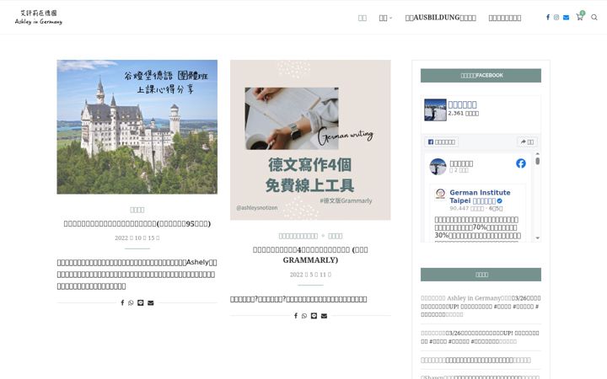Open the castle post title mentioning 95

(x=137, y=223)
